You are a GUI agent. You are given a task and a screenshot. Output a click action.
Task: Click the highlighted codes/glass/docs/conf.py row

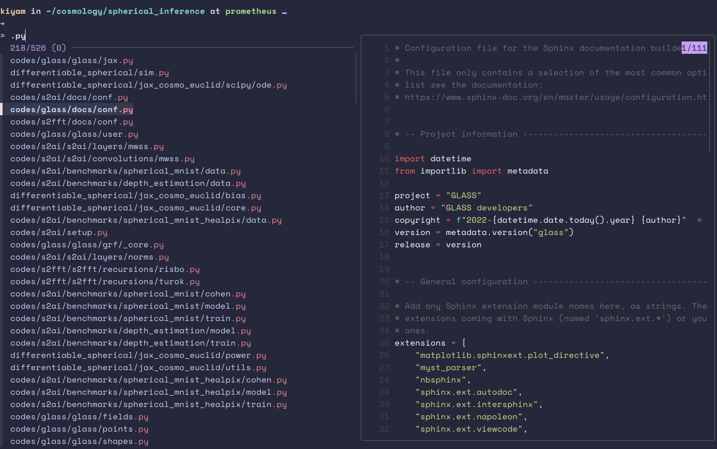(x=72, y=110)
